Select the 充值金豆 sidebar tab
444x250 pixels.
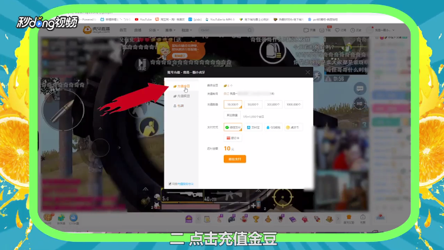tap(181, 86)
